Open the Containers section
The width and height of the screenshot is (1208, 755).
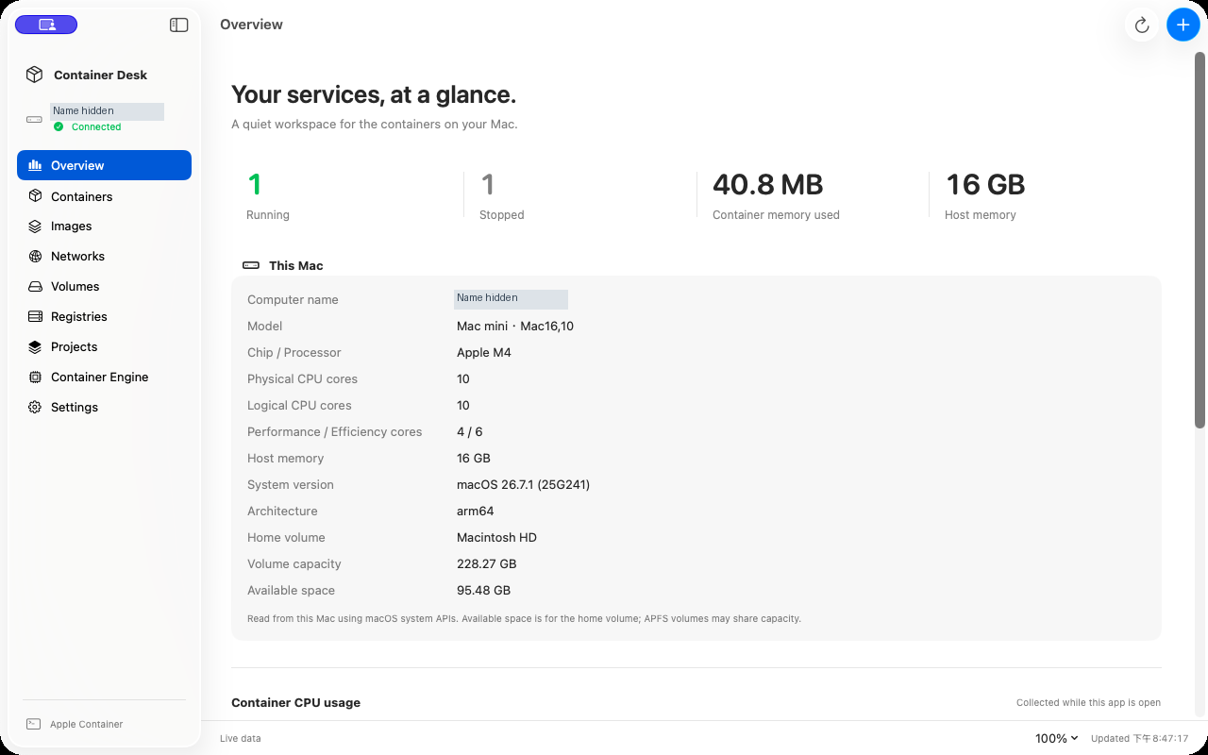click(104, 196)
